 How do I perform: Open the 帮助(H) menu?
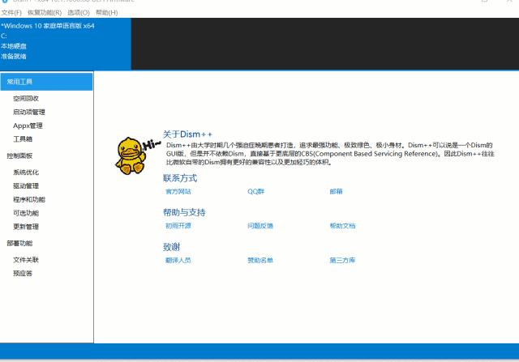tap(106, 13)
